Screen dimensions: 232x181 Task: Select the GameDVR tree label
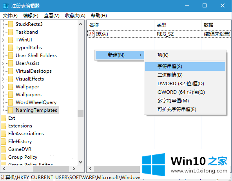(x=20, y=149)
